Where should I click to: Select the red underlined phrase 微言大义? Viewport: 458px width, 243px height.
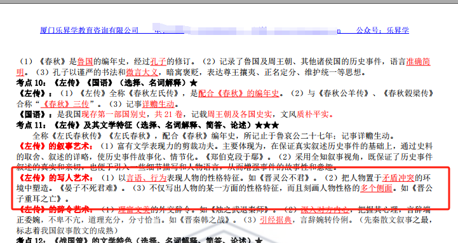point(142,73)
